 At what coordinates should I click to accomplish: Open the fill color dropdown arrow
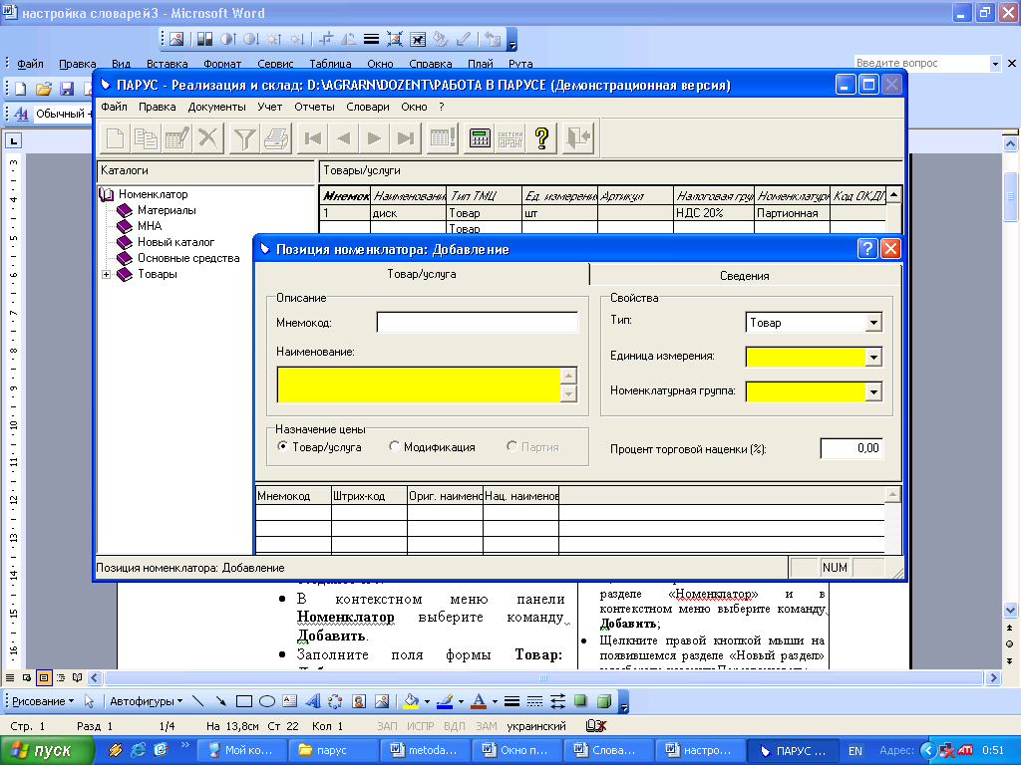click(x=427, y=701)
